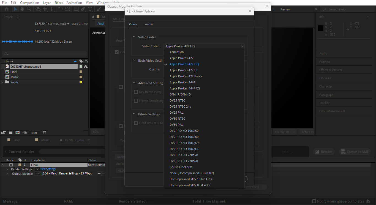The width and height of the screenshot is (376, 205).
Task: Select the Render Queue tab
Action: coord(74,140)
